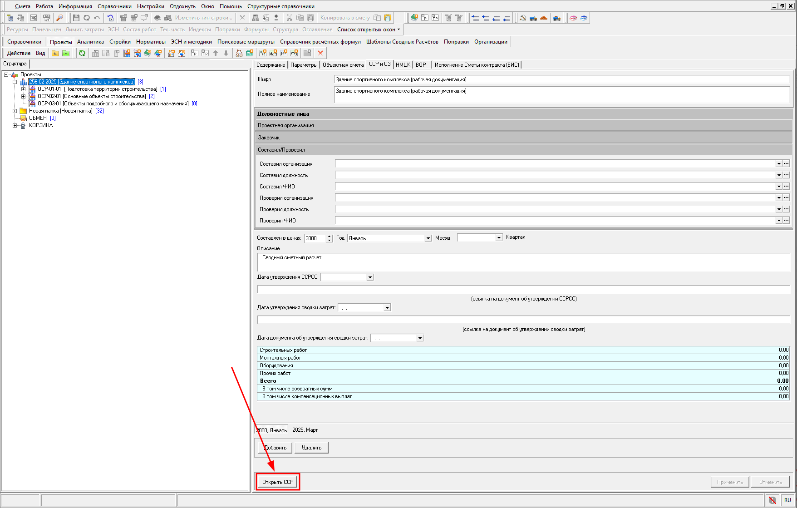Switch to the НМЦК tab
797x508 pixels.
click(403, 65)
